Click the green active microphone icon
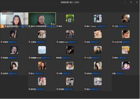The width and height of the screenshot is (140, 99). [x=29, y=26]
